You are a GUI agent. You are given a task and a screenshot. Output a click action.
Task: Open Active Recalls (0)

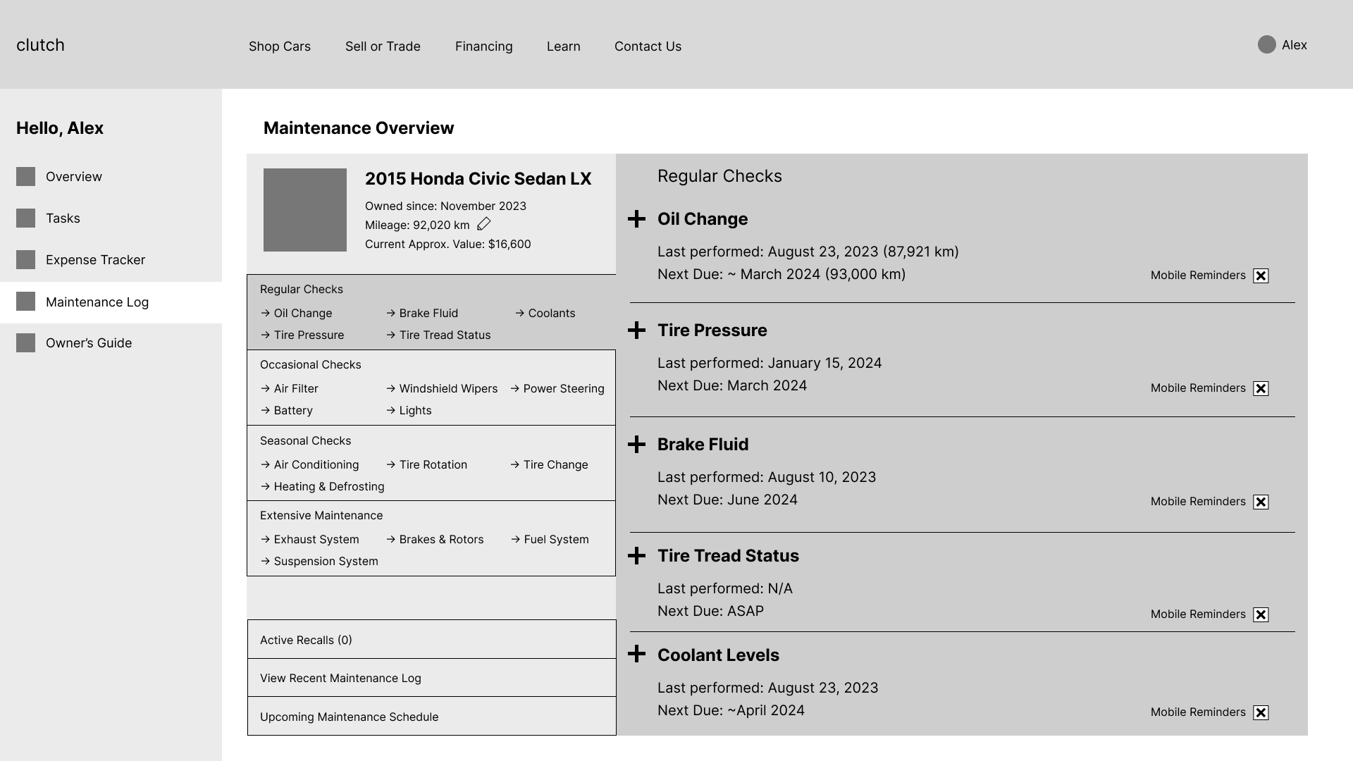click(432, 640)
